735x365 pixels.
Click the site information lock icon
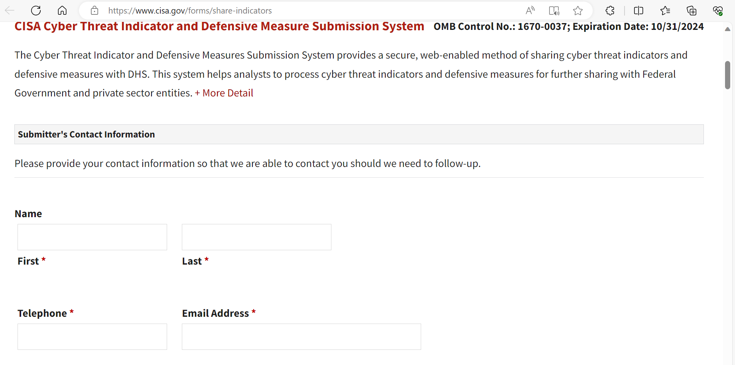coord(95,11)
